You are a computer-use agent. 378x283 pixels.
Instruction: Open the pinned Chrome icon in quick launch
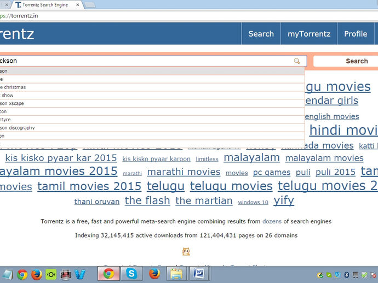coord(22,274)
